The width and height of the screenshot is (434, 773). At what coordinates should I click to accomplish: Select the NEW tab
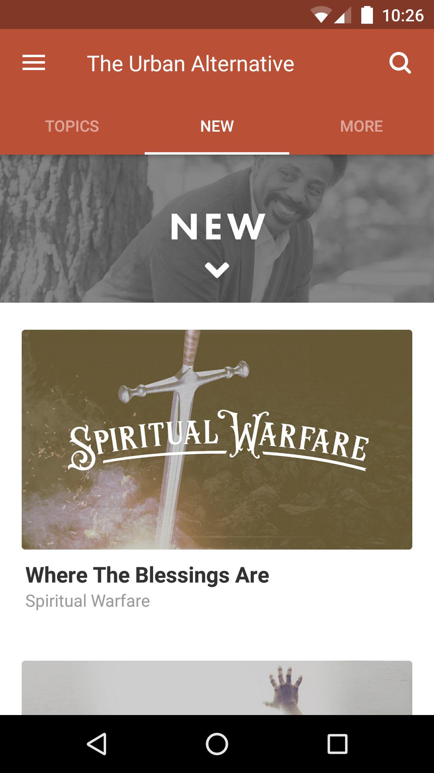pyautogui.click(x=217, y=126)
